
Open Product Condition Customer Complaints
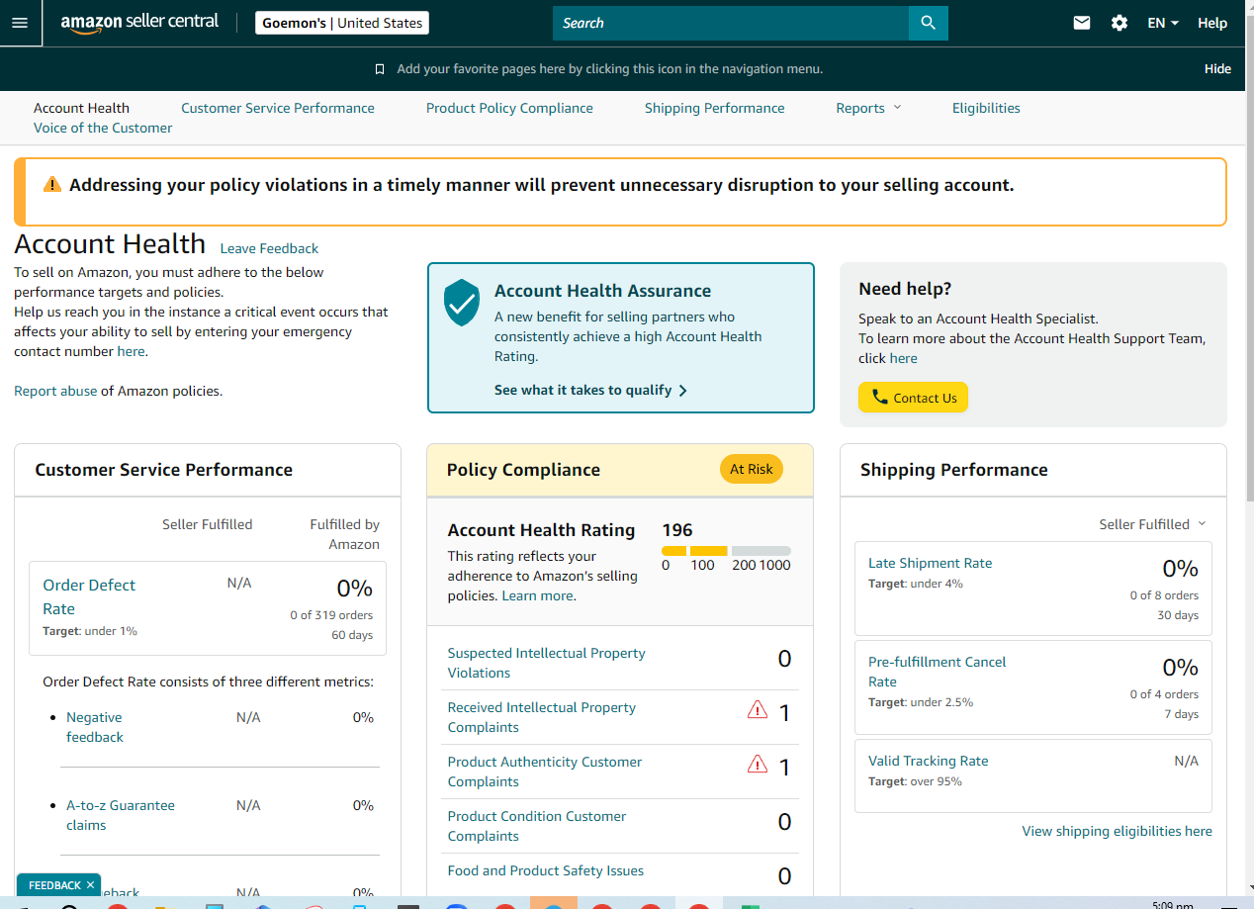[537, 826]
